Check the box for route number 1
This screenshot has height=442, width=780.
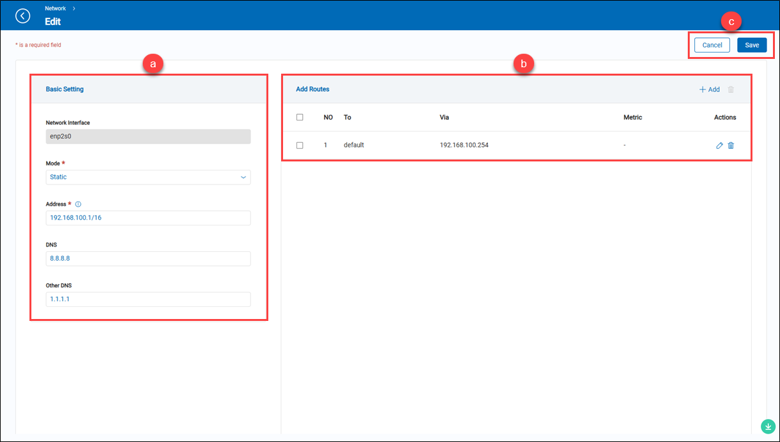click(x=300, y=145)
